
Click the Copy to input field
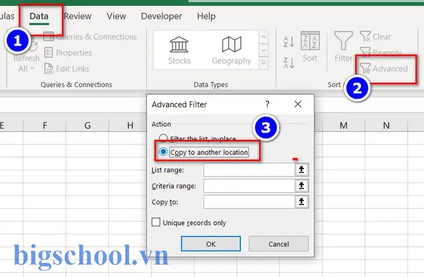(249, 202)
